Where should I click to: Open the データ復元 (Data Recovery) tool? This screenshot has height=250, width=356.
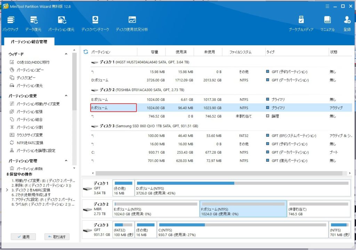coord(33,24)
